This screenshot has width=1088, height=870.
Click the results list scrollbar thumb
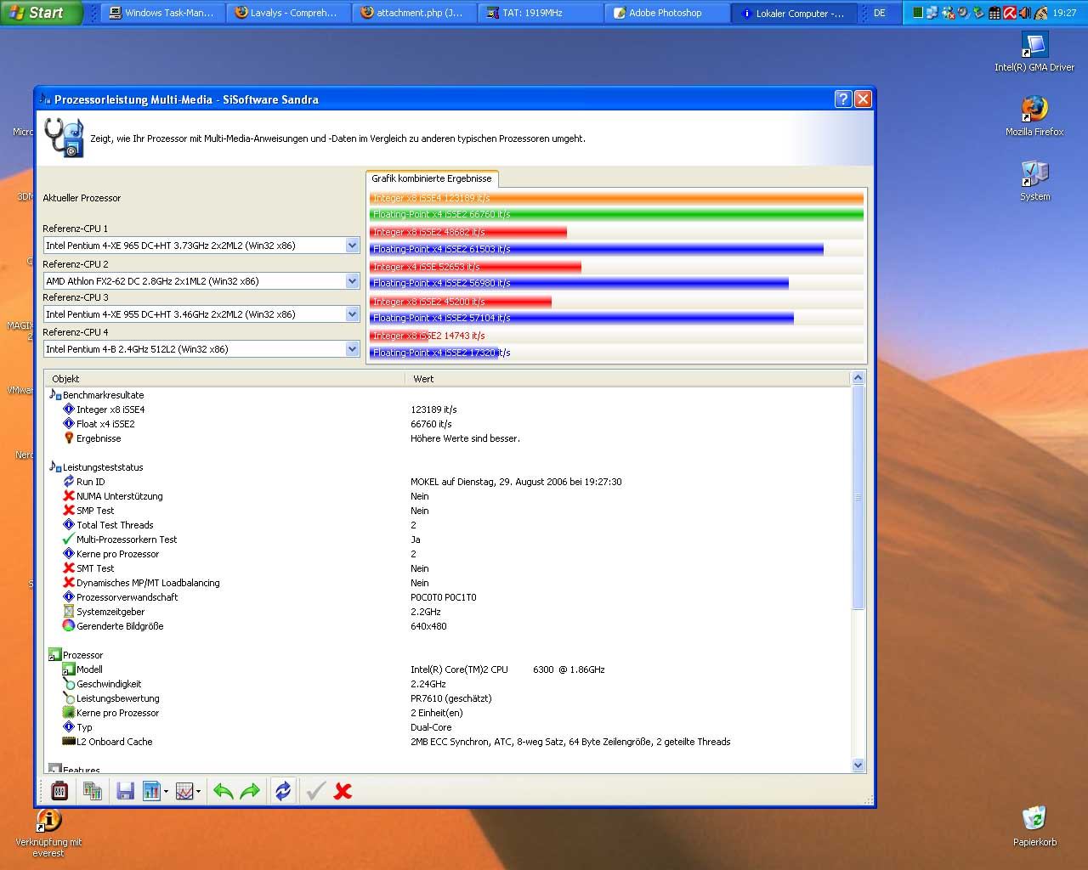point(858,497)
